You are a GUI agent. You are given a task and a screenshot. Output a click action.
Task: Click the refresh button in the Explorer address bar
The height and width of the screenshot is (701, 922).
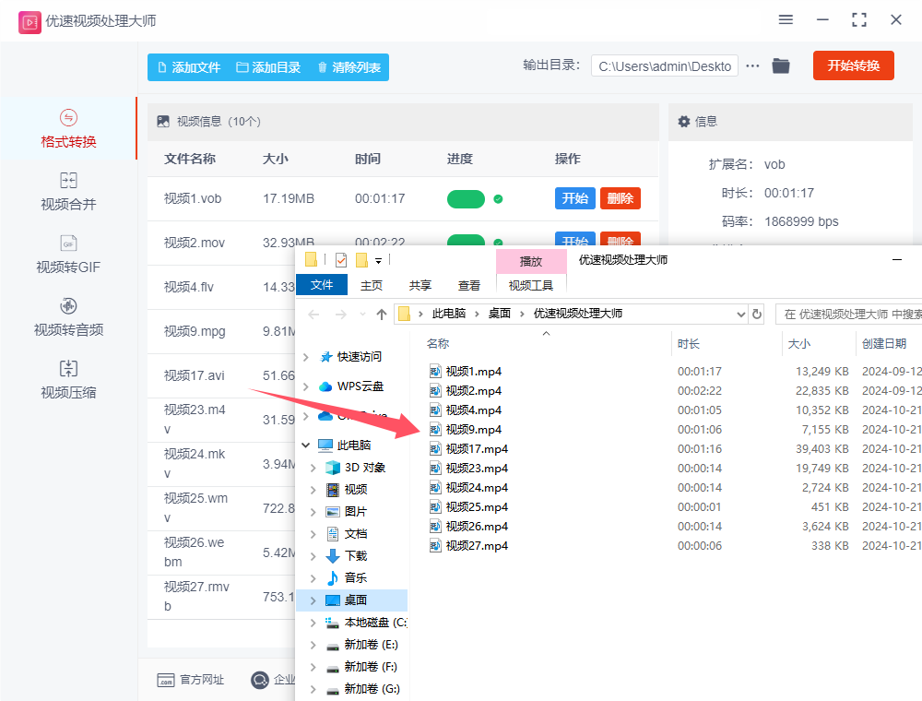tap(757, 314)
